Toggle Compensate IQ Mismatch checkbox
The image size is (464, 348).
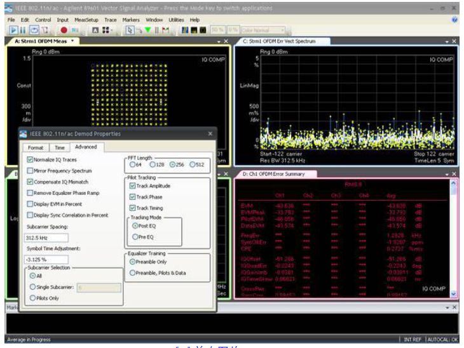coord(30,182)
